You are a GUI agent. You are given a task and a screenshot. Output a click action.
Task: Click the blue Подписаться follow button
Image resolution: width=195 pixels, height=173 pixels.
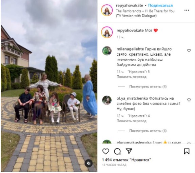[160, 5]
